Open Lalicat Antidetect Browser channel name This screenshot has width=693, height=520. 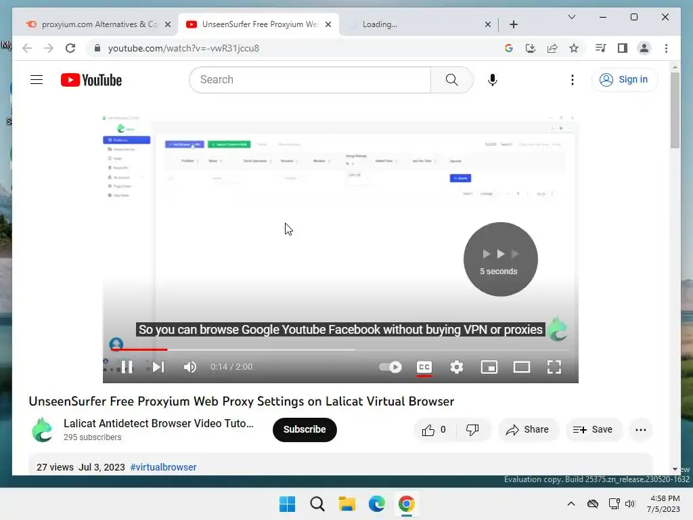coord(158,423)
